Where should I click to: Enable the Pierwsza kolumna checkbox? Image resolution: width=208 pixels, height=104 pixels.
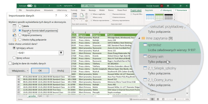pos(111,14)
